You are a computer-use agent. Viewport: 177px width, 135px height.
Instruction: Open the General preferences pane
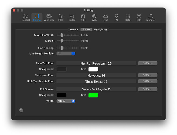pos(26,18)
